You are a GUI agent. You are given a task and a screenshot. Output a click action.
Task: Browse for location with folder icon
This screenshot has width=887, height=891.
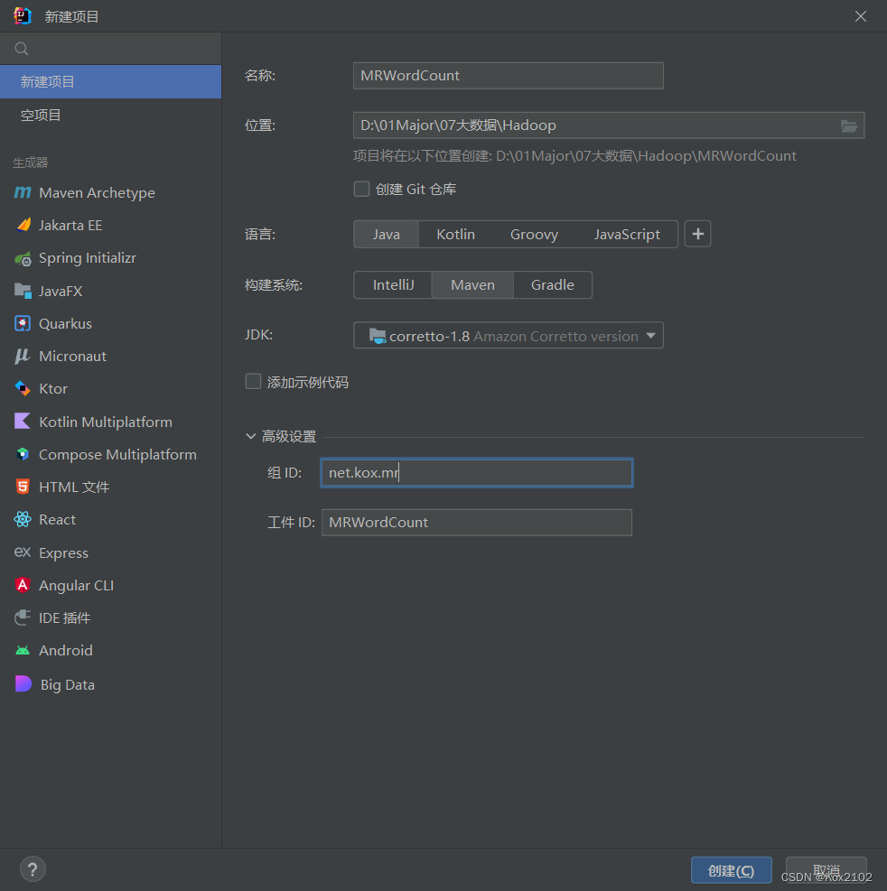[849, 125]
